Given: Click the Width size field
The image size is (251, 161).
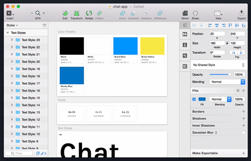Looking at the screenshot, I should (217, 43).
